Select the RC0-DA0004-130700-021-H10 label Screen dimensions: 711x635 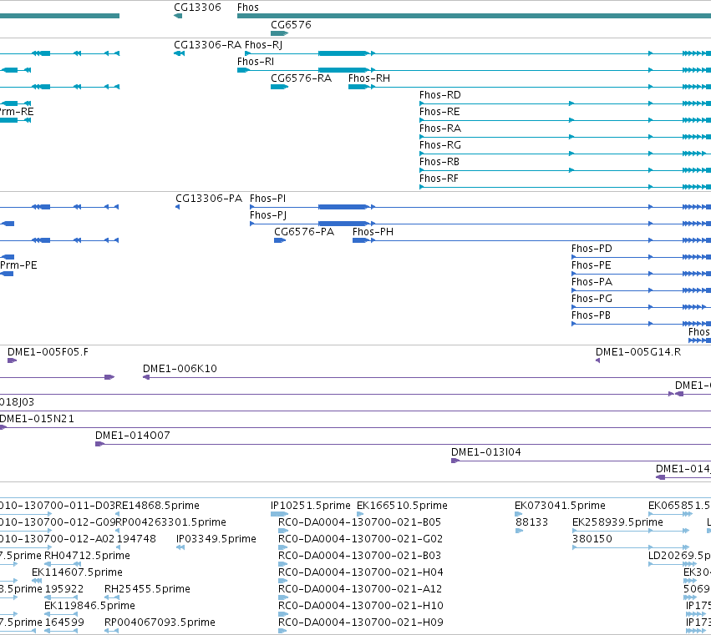coord(360,607)
